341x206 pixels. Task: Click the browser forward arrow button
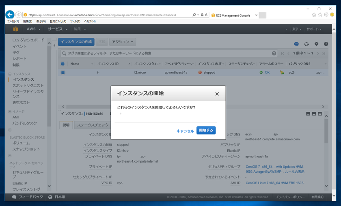pyautogui.click(x=19, y=15)
